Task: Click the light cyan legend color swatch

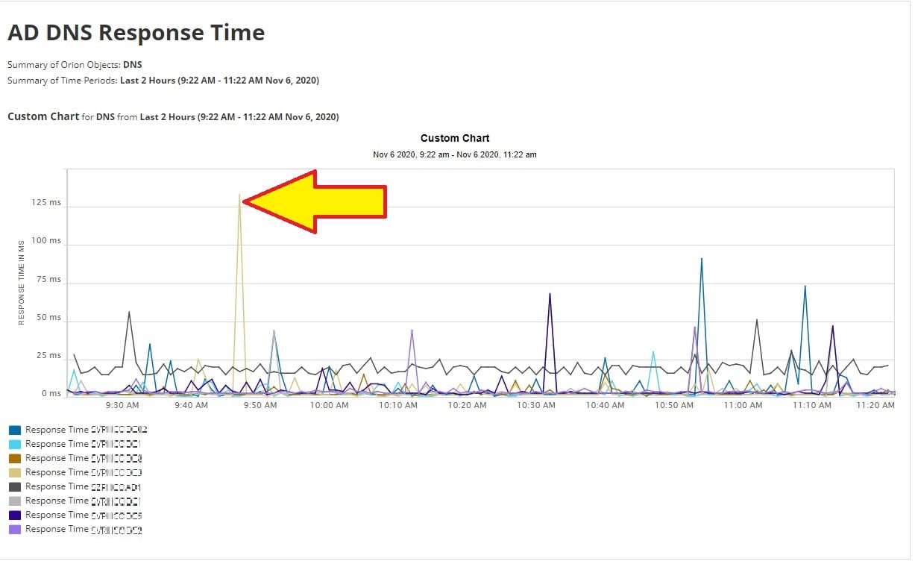Action: [x=14, y=445]
